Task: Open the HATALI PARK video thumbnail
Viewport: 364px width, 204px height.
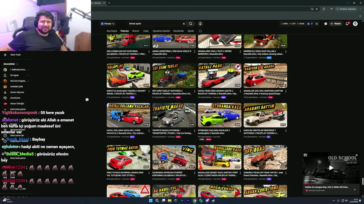Action: 220,76
